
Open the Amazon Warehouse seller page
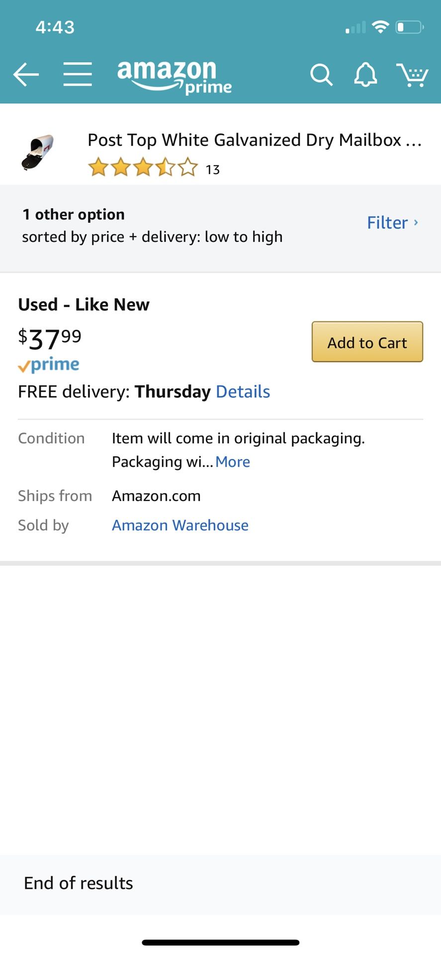coord(180,525)
